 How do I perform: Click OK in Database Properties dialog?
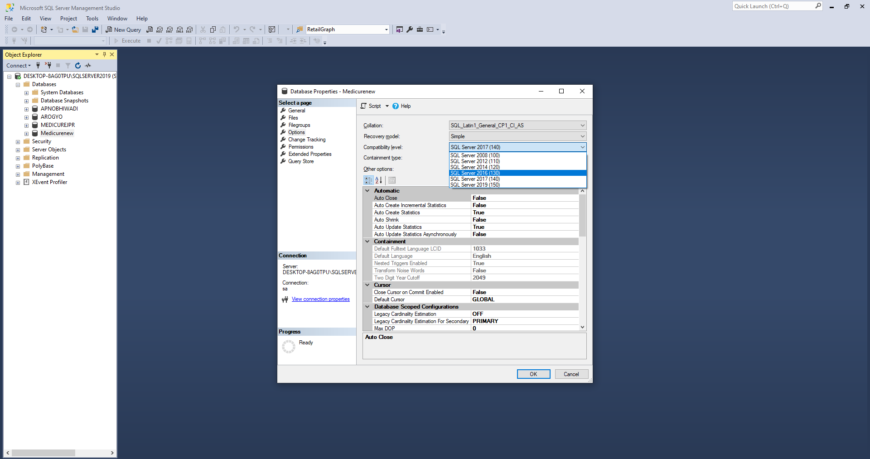pyautogui.click(x=533, y=374)
